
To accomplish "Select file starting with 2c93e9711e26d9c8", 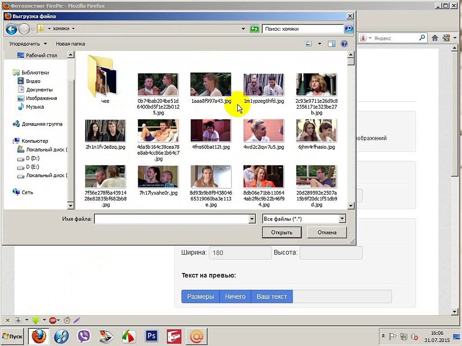I will pyautogui.click(x=317, y=94).
